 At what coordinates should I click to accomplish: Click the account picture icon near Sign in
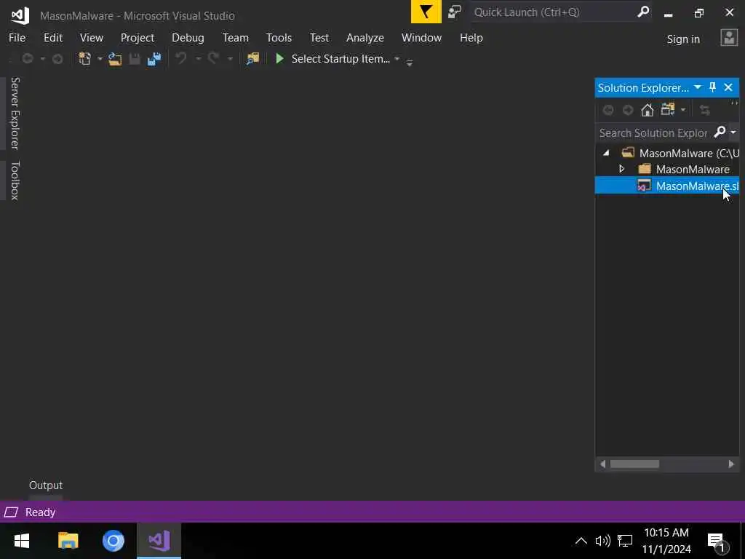729,38
